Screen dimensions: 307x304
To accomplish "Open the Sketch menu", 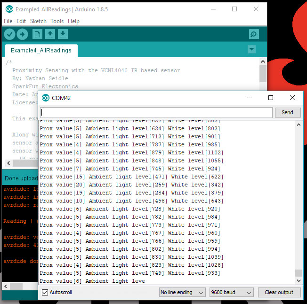I will (38, 21).
